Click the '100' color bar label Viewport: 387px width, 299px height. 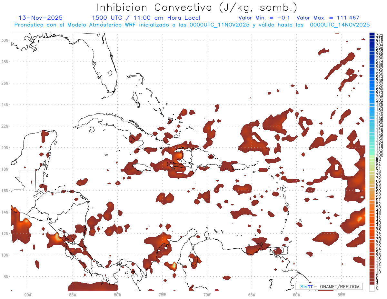point(380,155)
